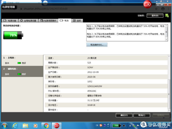Click the main battery 良好 status icon

(19, 63)
